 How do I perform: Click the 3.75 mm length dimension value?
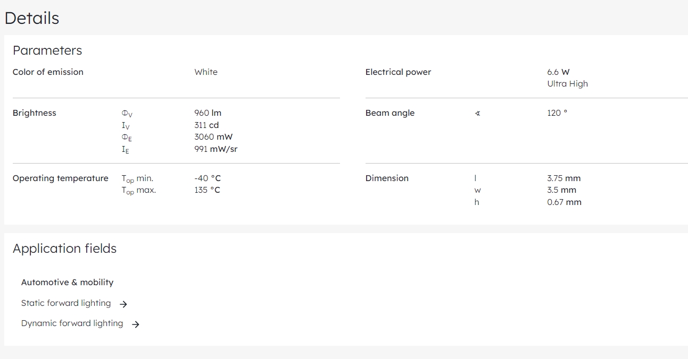[x=563, y=178]
